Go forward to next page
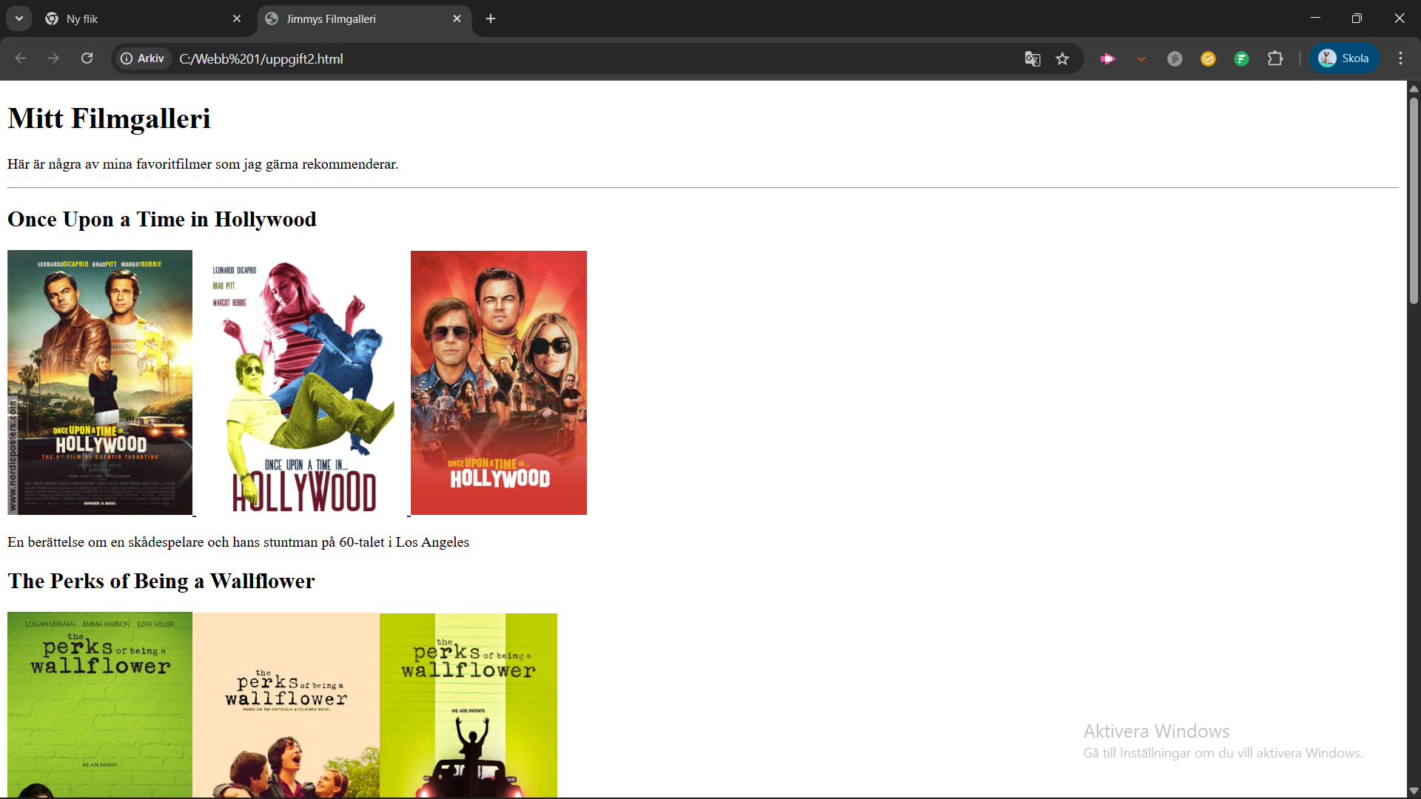 [x=53, y=58]
